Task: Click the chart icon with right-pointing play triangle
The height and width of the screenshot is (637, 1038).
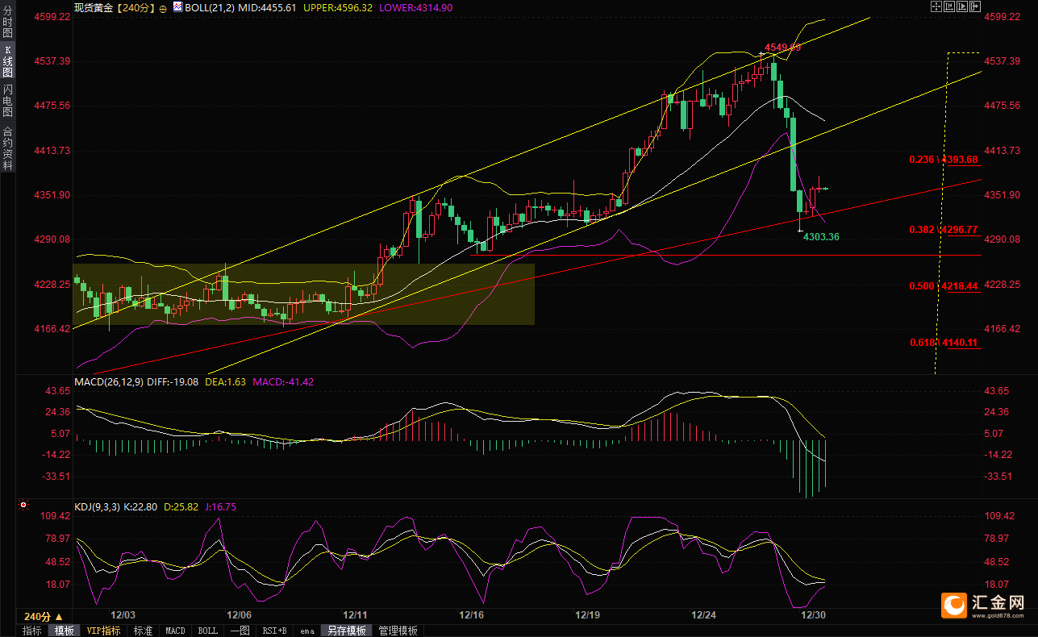Action: pyautogui.click(x=961, y=6)
